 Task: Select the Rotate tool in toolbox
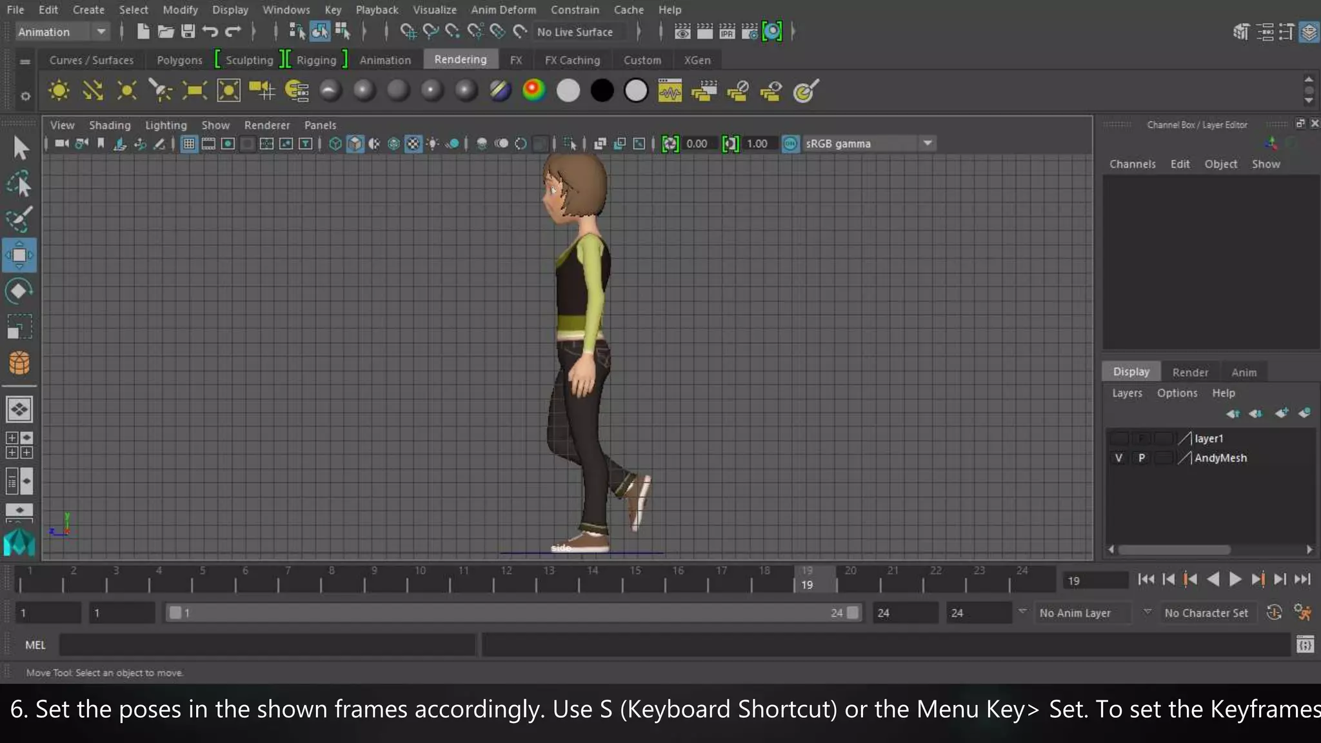pos(19,292)
